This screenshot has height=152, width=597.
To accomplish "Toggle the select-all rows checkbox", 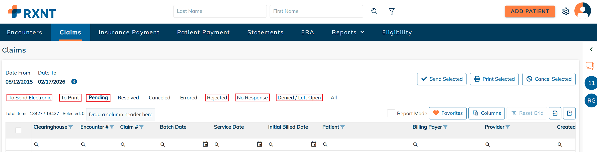I will [18, 130].
